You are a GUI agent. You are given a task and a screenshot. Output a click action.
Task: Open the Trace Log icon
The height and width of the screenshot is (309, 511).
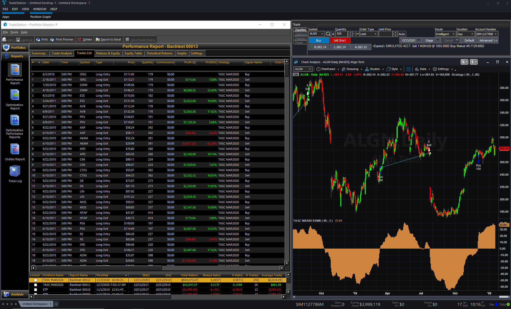[15, 171]
